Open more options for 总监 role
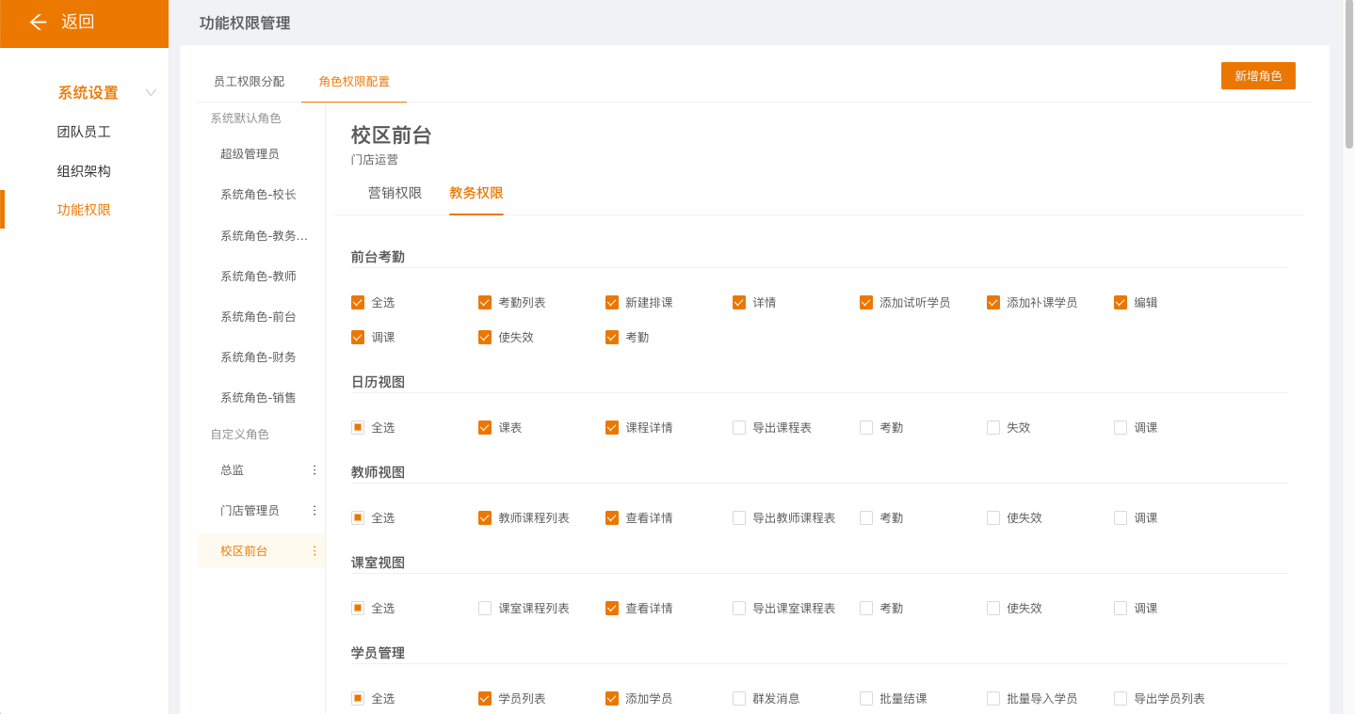Image resolution: width=1355 pixels, height=714 pixels. pos(315,470)
